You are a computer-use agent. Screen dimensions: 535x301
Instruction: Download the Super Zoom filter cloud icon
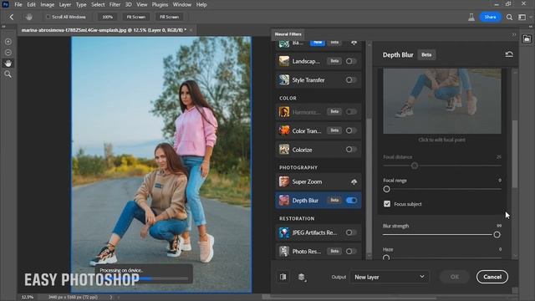354,182
